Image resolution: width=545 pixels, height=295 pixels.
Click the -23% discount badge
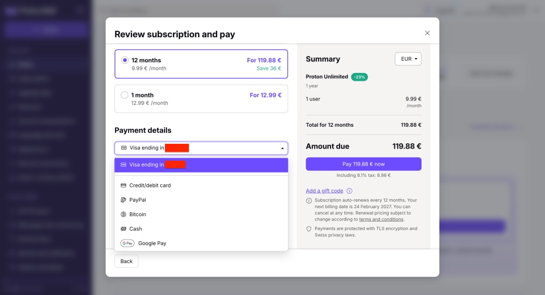(x=359, y=77)
